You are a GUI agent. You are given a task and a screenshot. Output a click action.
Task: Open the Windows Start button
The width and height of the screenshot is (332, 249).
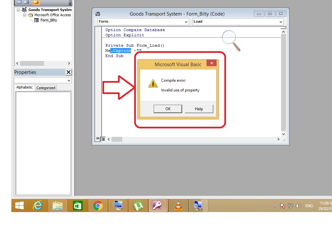pyautogui.click(x=19, y=205)
